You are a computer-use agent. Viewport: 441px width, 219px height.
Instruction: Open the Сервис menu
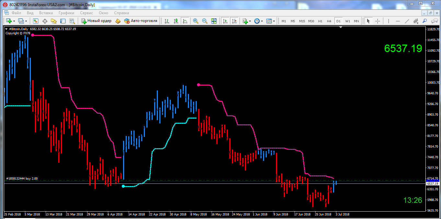pos(87,13)
